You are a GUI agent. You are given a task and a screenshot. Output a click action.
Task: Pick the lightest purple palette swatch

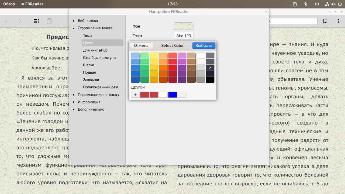182,56
